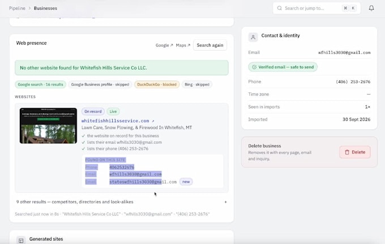
Task: Click Businesses breadcrumb
Action: pyautogui.click(x=45, y=8)
